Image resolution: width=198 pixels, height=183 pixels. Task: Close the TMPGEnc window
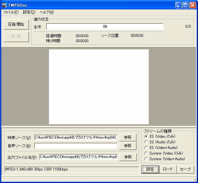tap(193, 5)
